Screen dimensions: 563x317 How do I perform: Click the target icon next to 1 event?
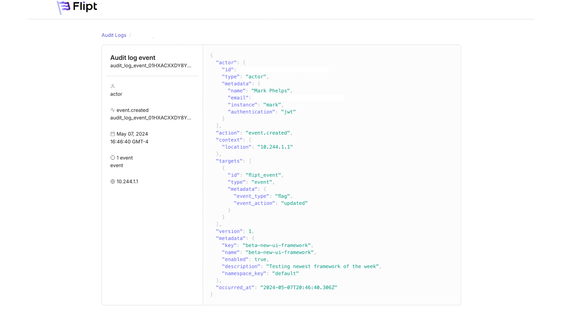[113, 158]
